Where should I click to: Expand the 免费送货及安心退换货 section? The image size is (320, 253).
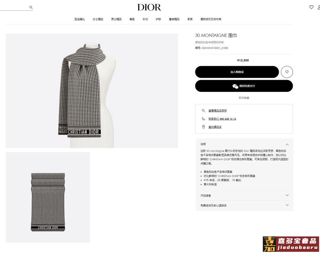click(x=244, y=205)
